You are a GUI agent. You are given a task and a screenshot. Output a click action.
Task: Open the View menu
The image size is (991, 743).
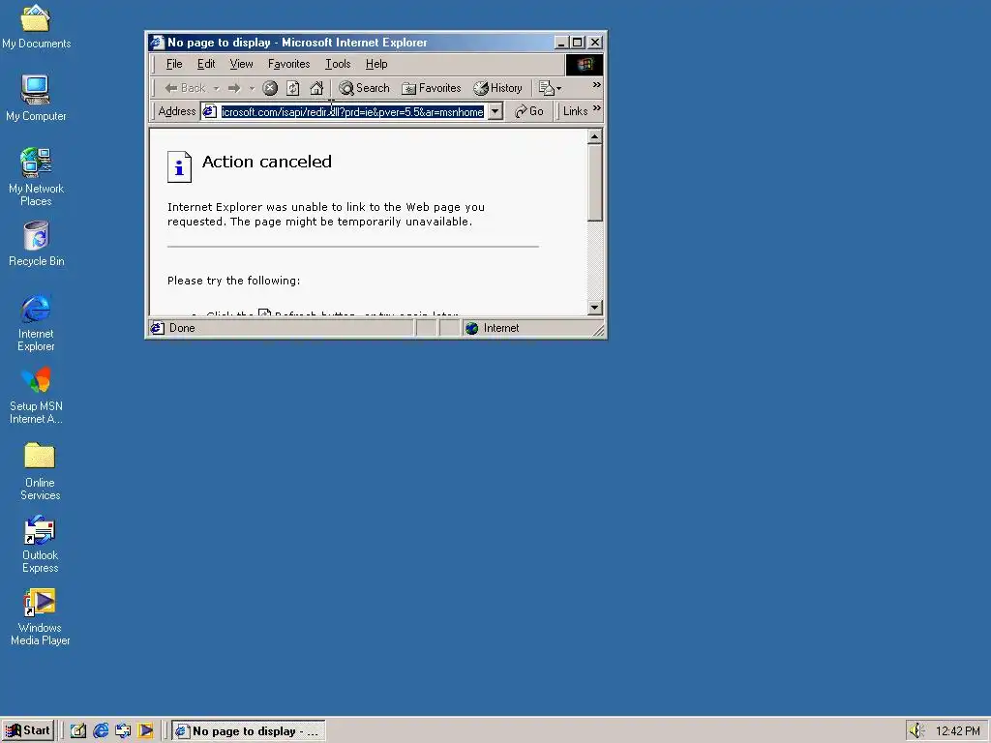(x=241, y=64)
